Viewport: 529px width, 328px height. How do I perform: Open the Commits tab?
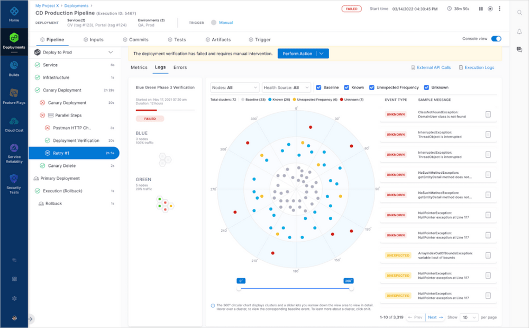pos(135,40)
